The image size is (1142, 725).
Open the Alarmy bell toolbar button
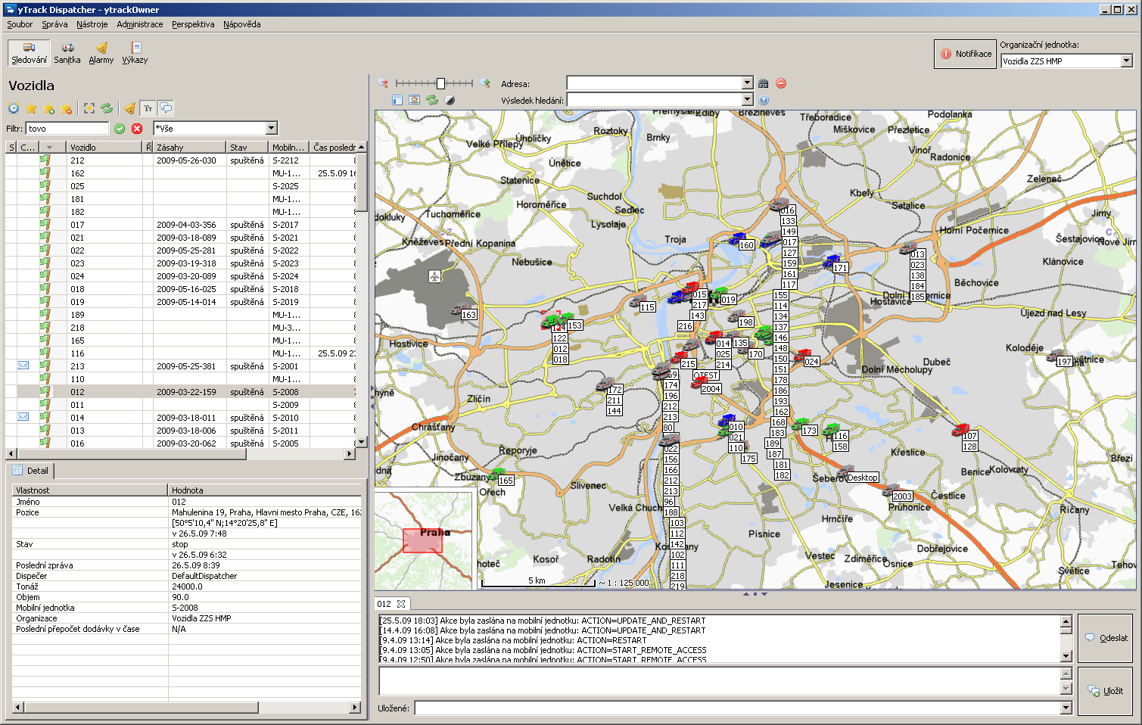coord(101,53)
